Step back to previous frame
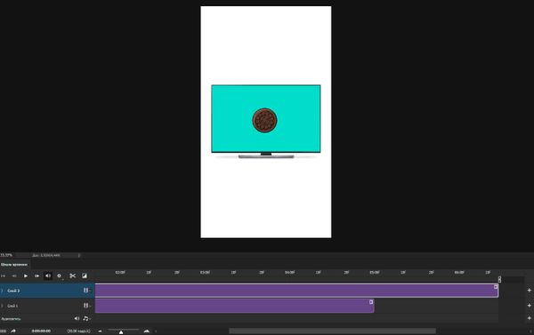Screen dimensions: 534x335 pyautogui.click(x=14, y=275)
